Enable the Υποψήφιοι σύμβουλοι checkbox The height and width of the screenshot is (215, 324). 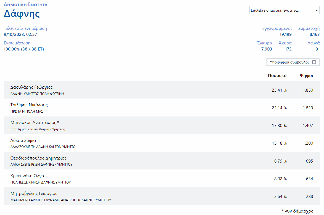pos(314,62)
